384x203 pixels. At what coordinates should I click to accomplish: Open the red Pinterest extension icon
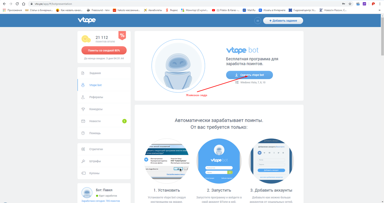tap(373, 4)
